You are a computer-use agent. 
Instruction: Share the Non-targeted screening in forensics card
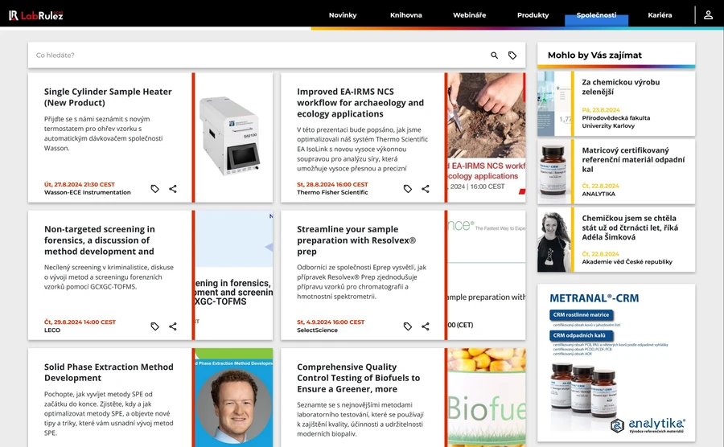coord(173,326)
